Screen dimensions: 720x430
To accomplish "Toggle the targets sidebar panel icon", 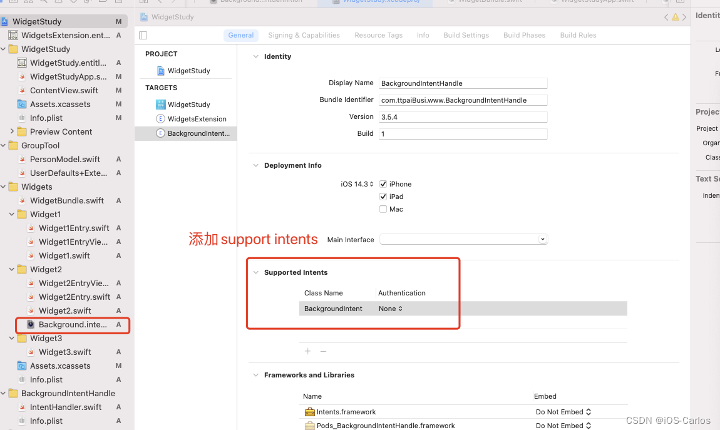I will pyautogui.click(x=143, y=35).
